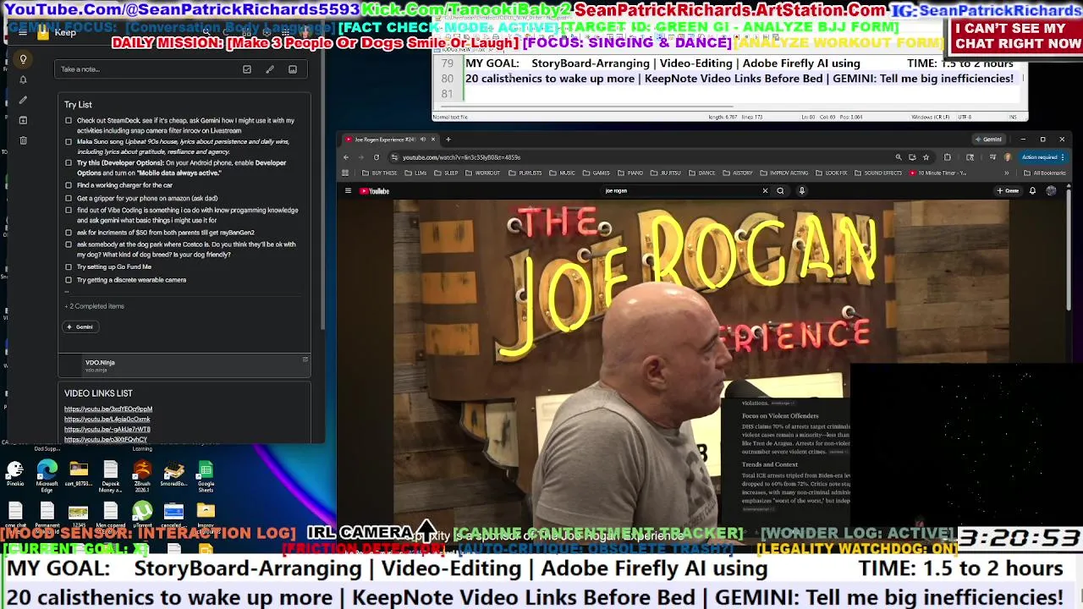Open the first youtu.be link in Video Links List

point(108,409)
